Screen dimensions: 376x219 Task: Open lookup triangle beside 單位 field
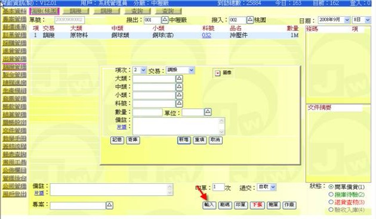tap(208, 112)
